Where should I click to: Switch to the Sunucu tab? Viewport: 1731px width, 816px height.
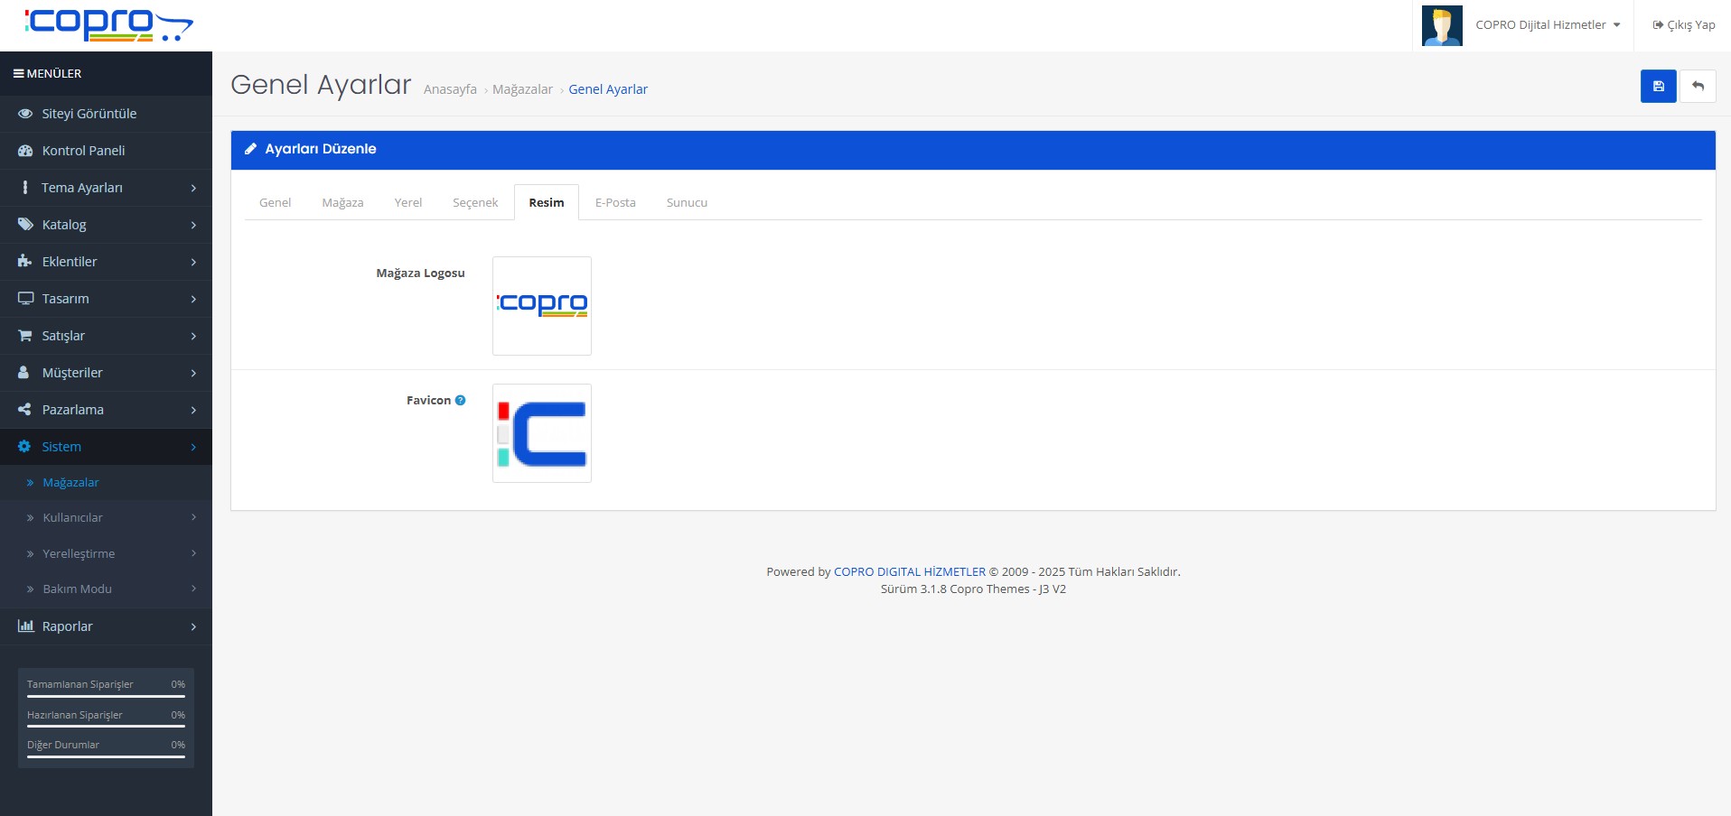pyautogui.click(x=687, y=203)
